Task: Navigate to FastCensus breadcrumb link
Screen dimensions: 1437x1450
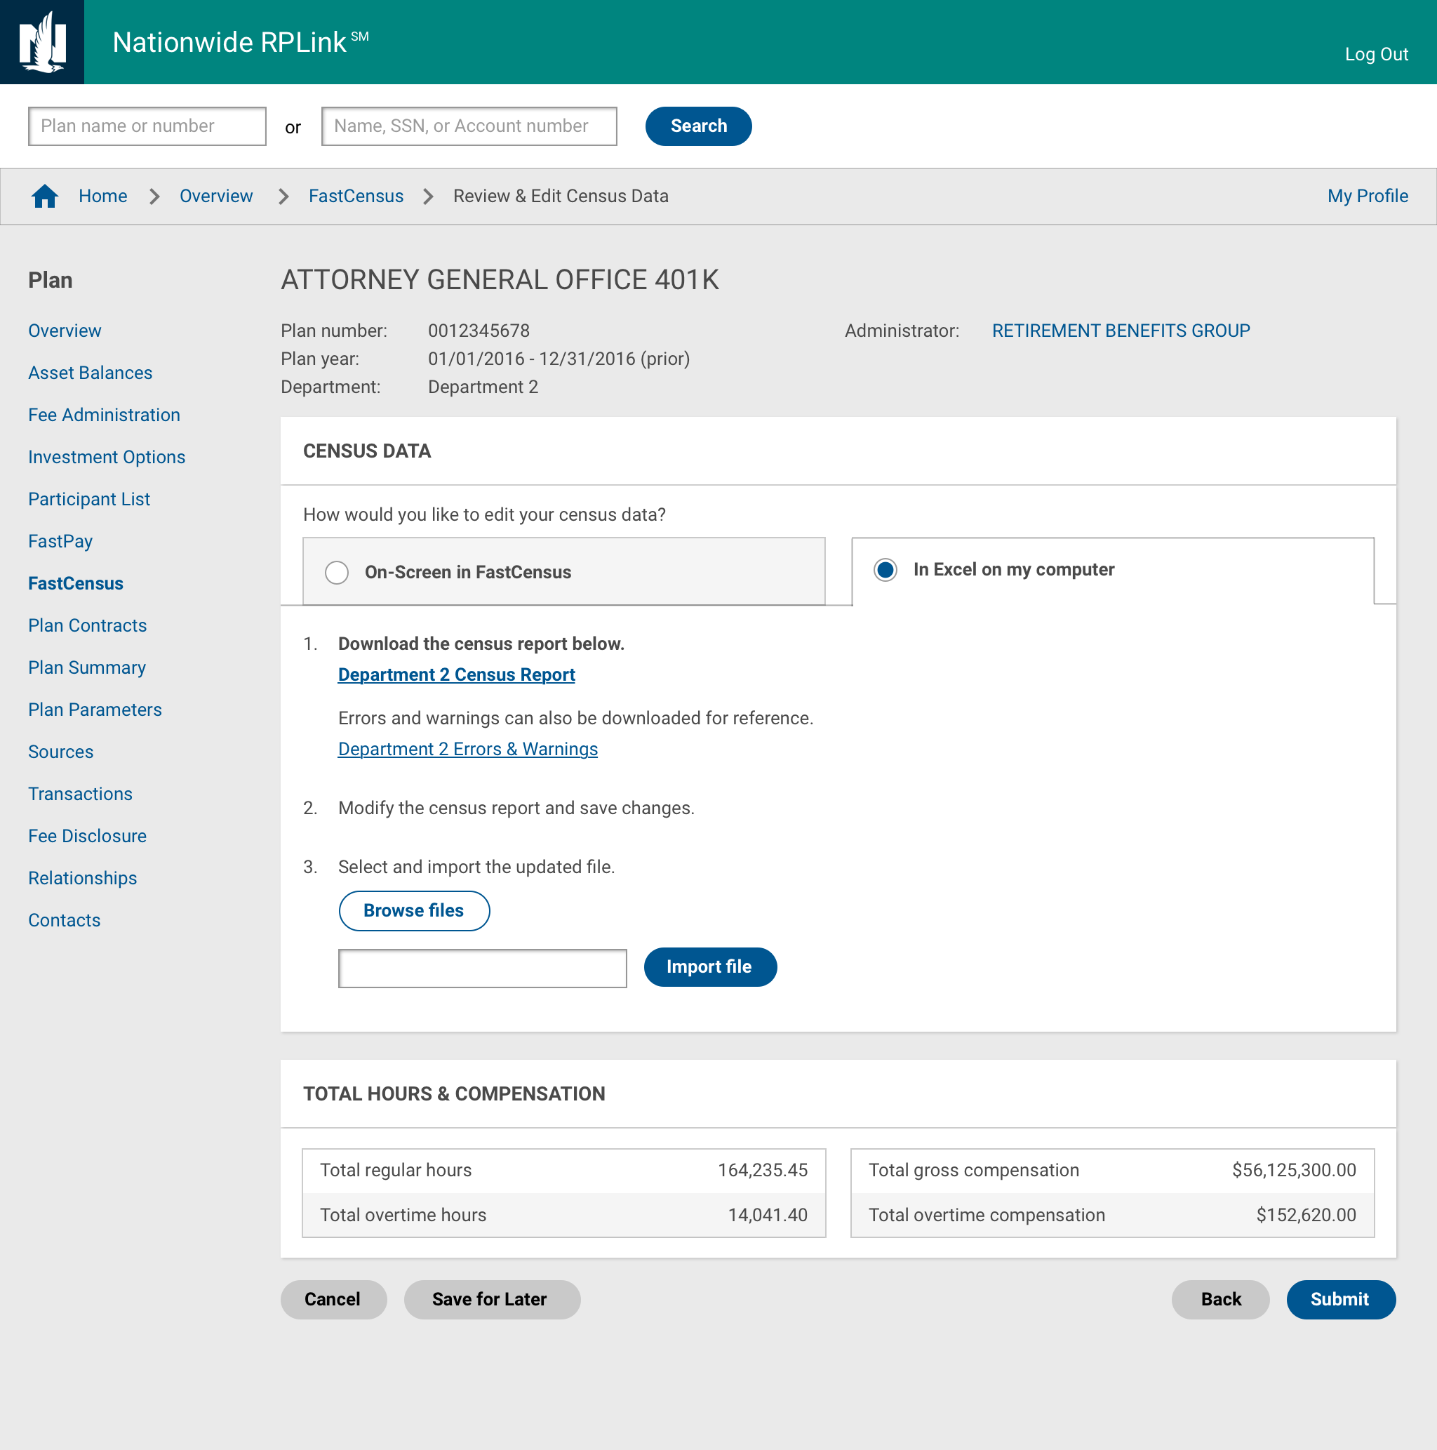Action: (356, 196)
